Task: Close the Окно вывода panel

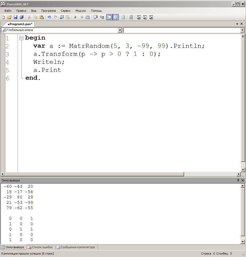Action: click(x=243, y=180)
